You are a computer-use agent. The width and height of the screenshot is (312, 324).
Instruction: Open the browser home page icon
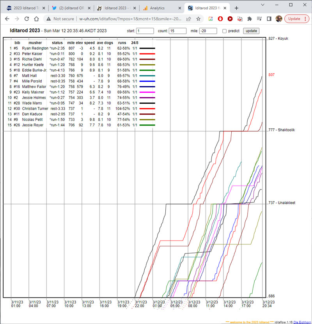[x=37, y=19]
